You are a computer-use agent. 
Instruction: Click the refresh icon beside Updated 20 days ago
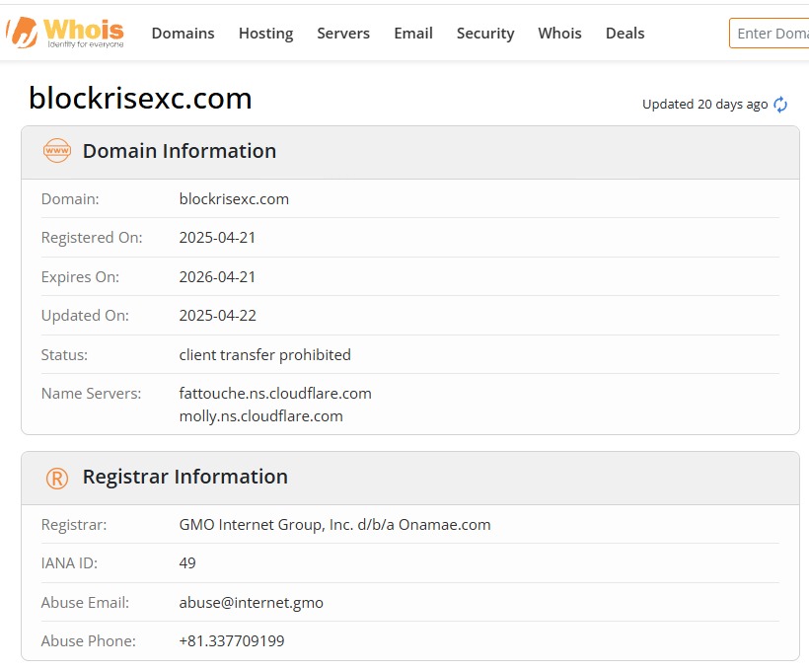780,105
